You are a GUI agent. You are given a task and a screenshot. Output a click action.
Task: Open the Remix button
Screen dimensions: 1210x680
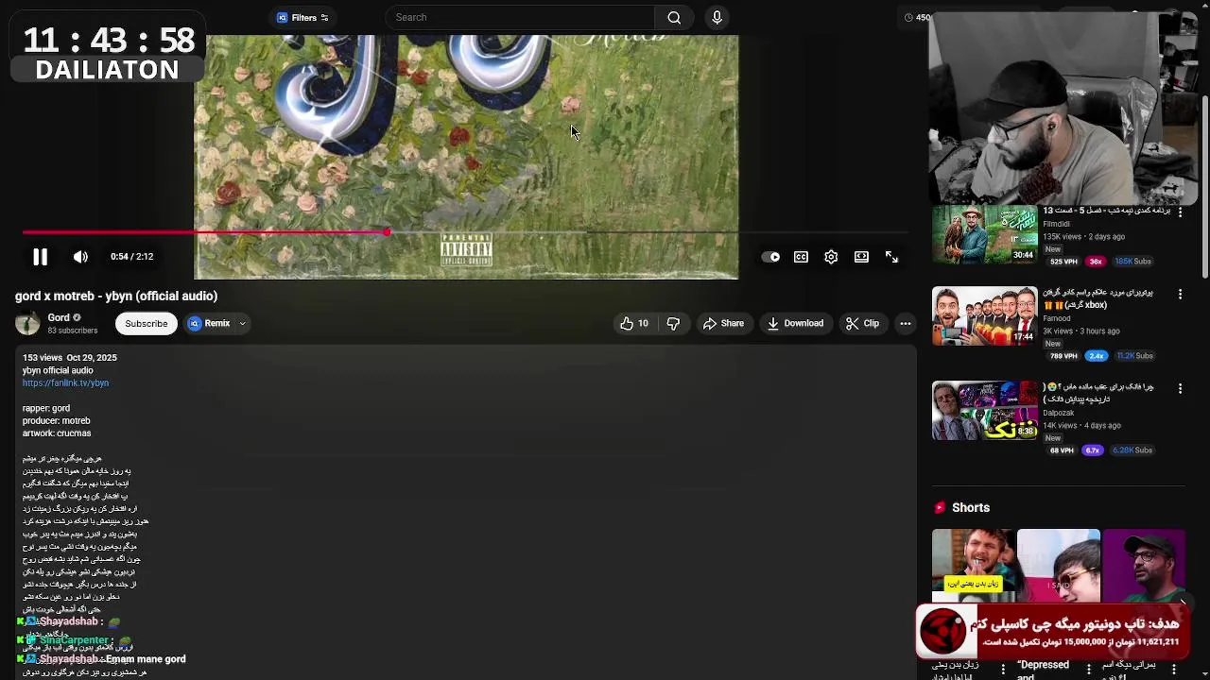click(209, 323)
